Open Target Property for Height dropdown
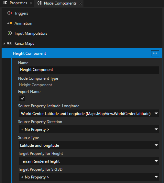 click(x=89, y=161)
